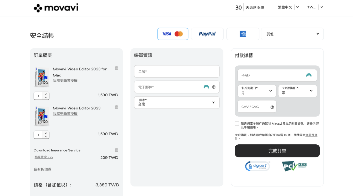Screen dimensions: 353x196
Task: Click the quantity box for Mac editor
Action: [x=39, y=96]
